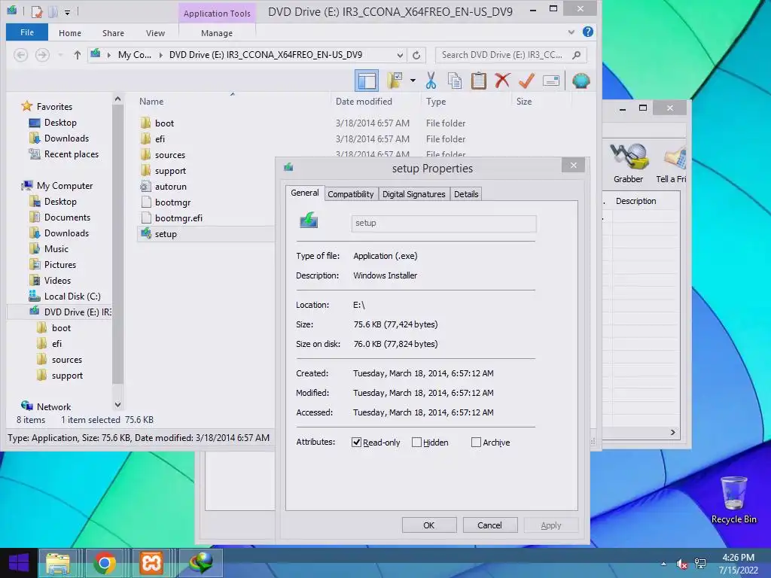Select the General tab in Properties
This screenshot has height=578, width=771.
(x=305, y=193)
